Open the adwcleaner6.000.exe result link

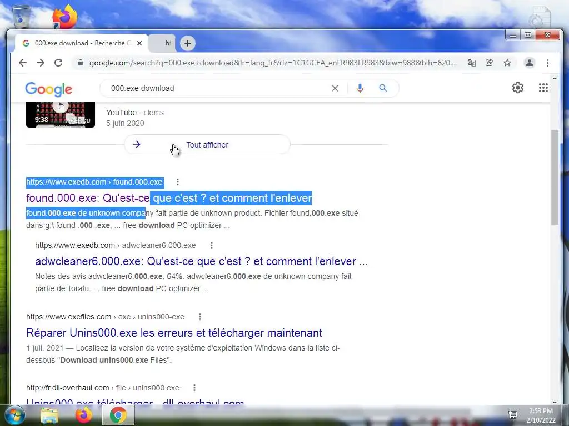[201, 261]
